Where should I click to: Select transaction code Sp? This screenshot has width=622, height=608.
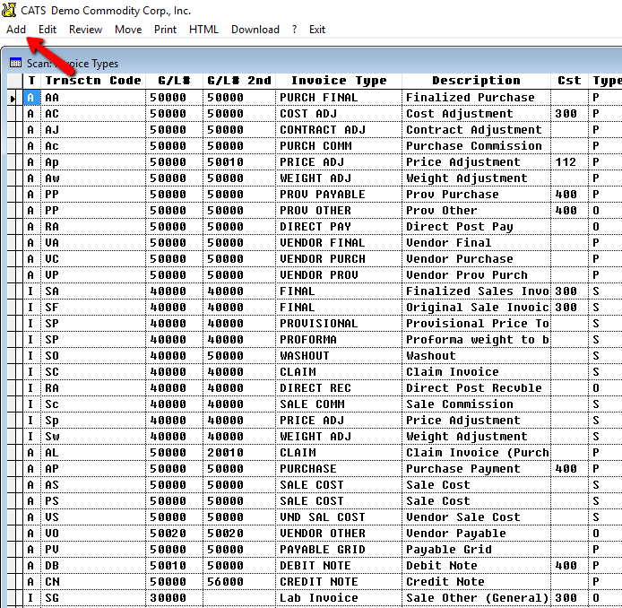tap(93, 421)
